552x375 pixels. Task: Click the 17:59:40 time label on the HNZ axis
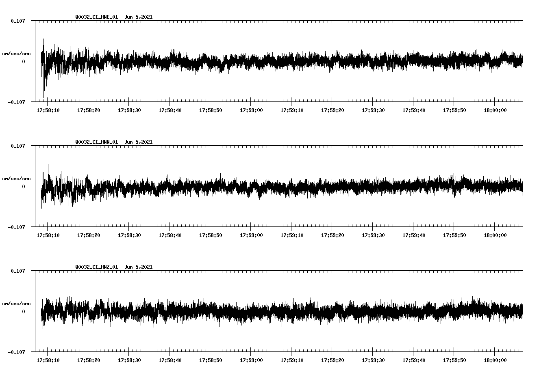tap(414, 360)
